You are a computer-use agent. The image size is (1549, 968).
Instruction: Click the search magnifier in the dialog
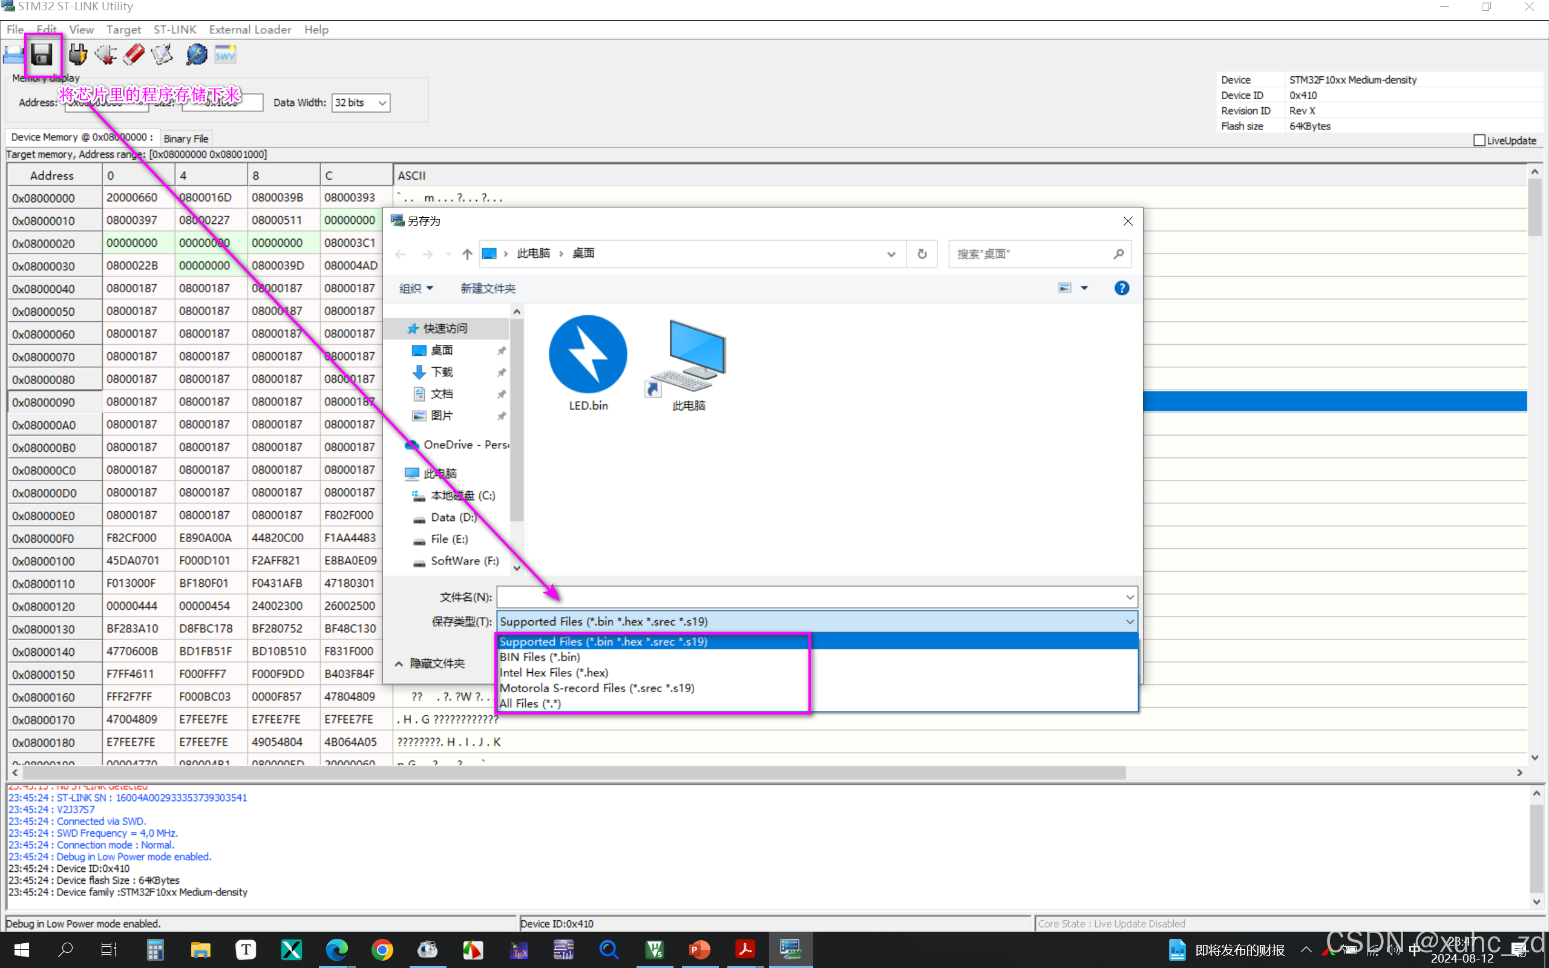[x=1118, y=254]
